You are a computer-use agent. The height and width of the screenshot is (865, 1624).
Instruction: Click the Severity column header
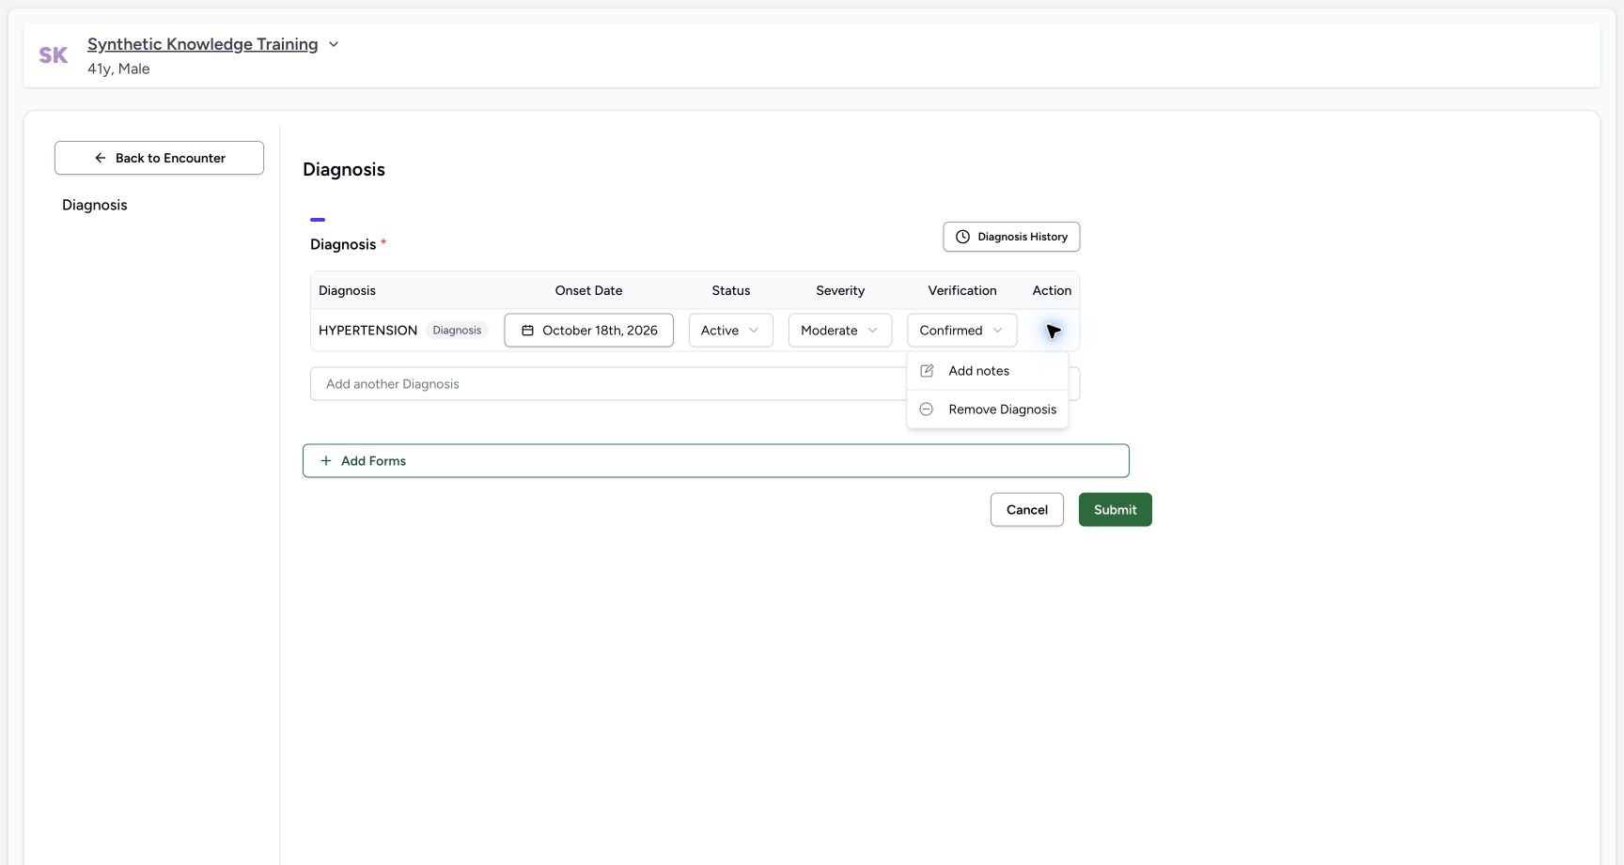coord(839,291)
